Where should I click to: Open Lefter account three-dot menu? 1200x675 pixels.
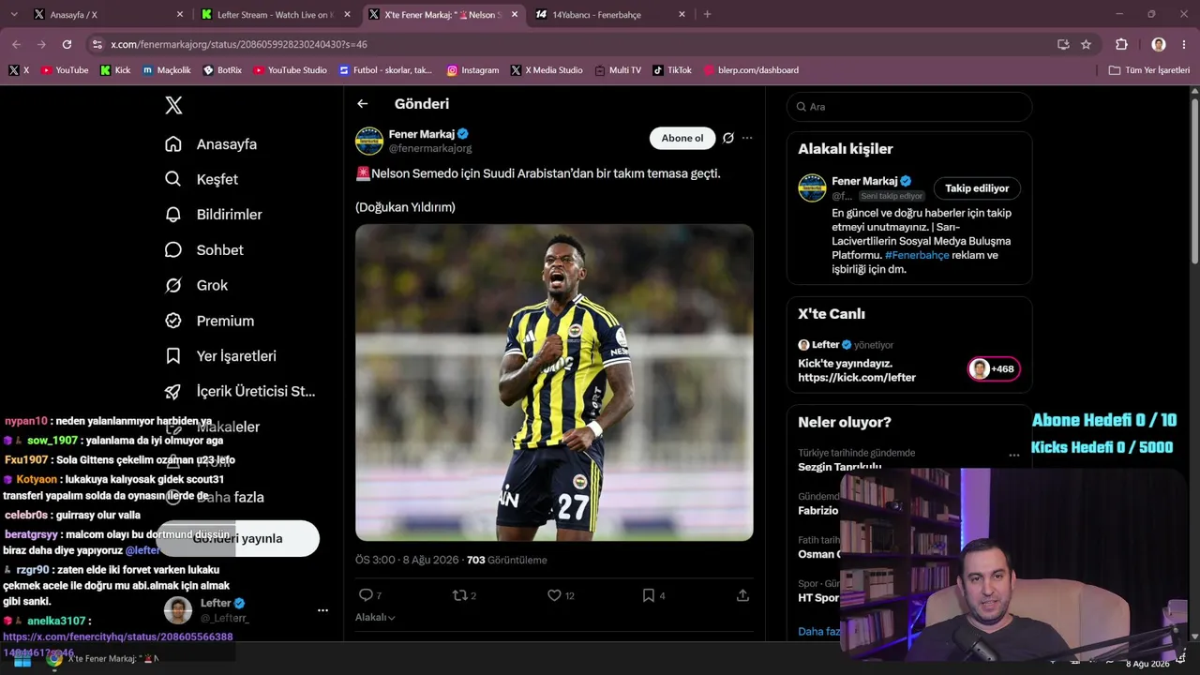(x=322, y=610)
